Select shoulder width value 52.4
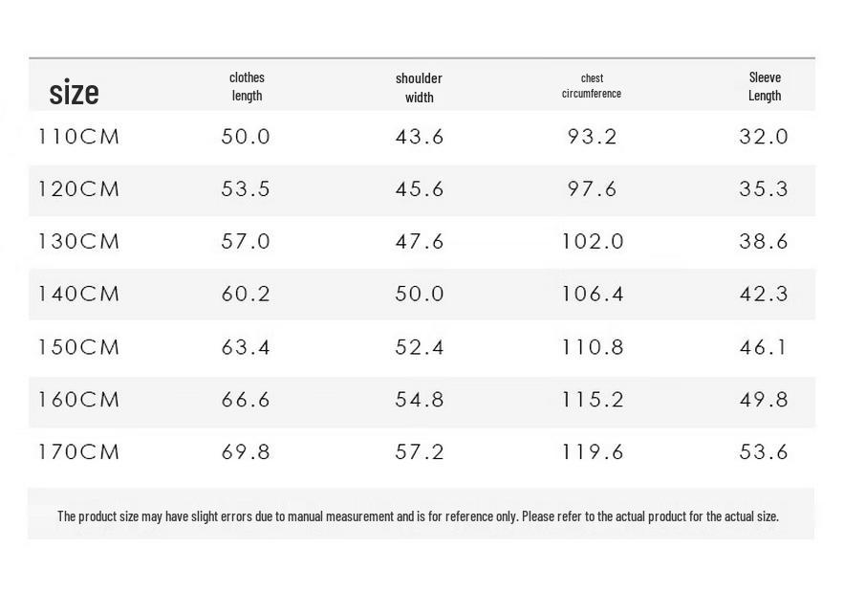This screenshot has height=592, width=844. (420, 347)
